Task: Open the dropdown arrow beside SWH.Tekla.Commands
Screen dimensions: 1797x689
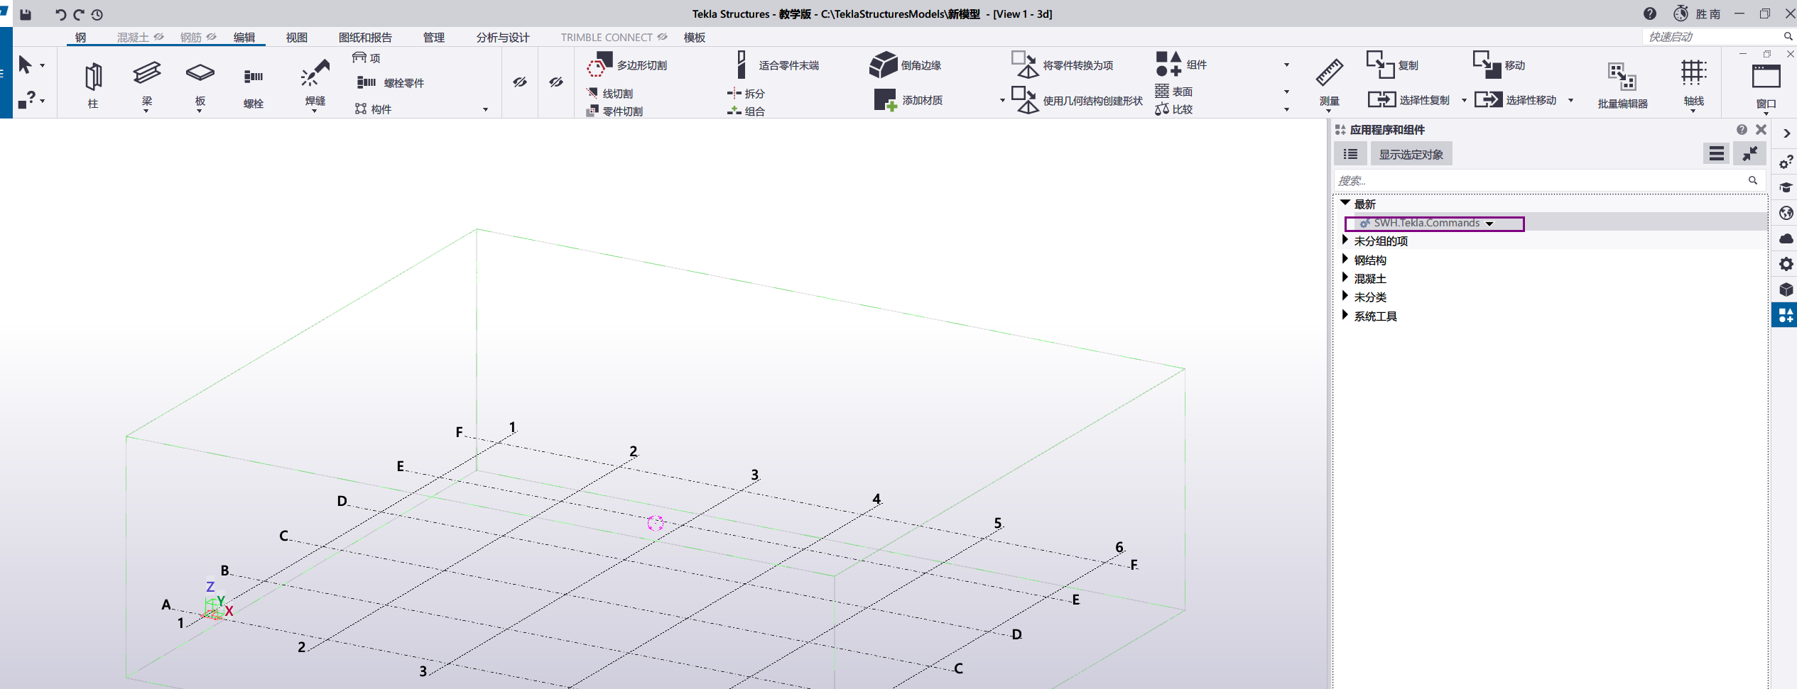Action: (x=1489, y=224)
